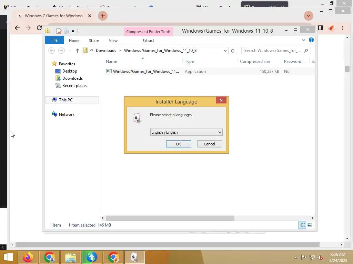Open a new browser tab with plus button

coord(103,16)
